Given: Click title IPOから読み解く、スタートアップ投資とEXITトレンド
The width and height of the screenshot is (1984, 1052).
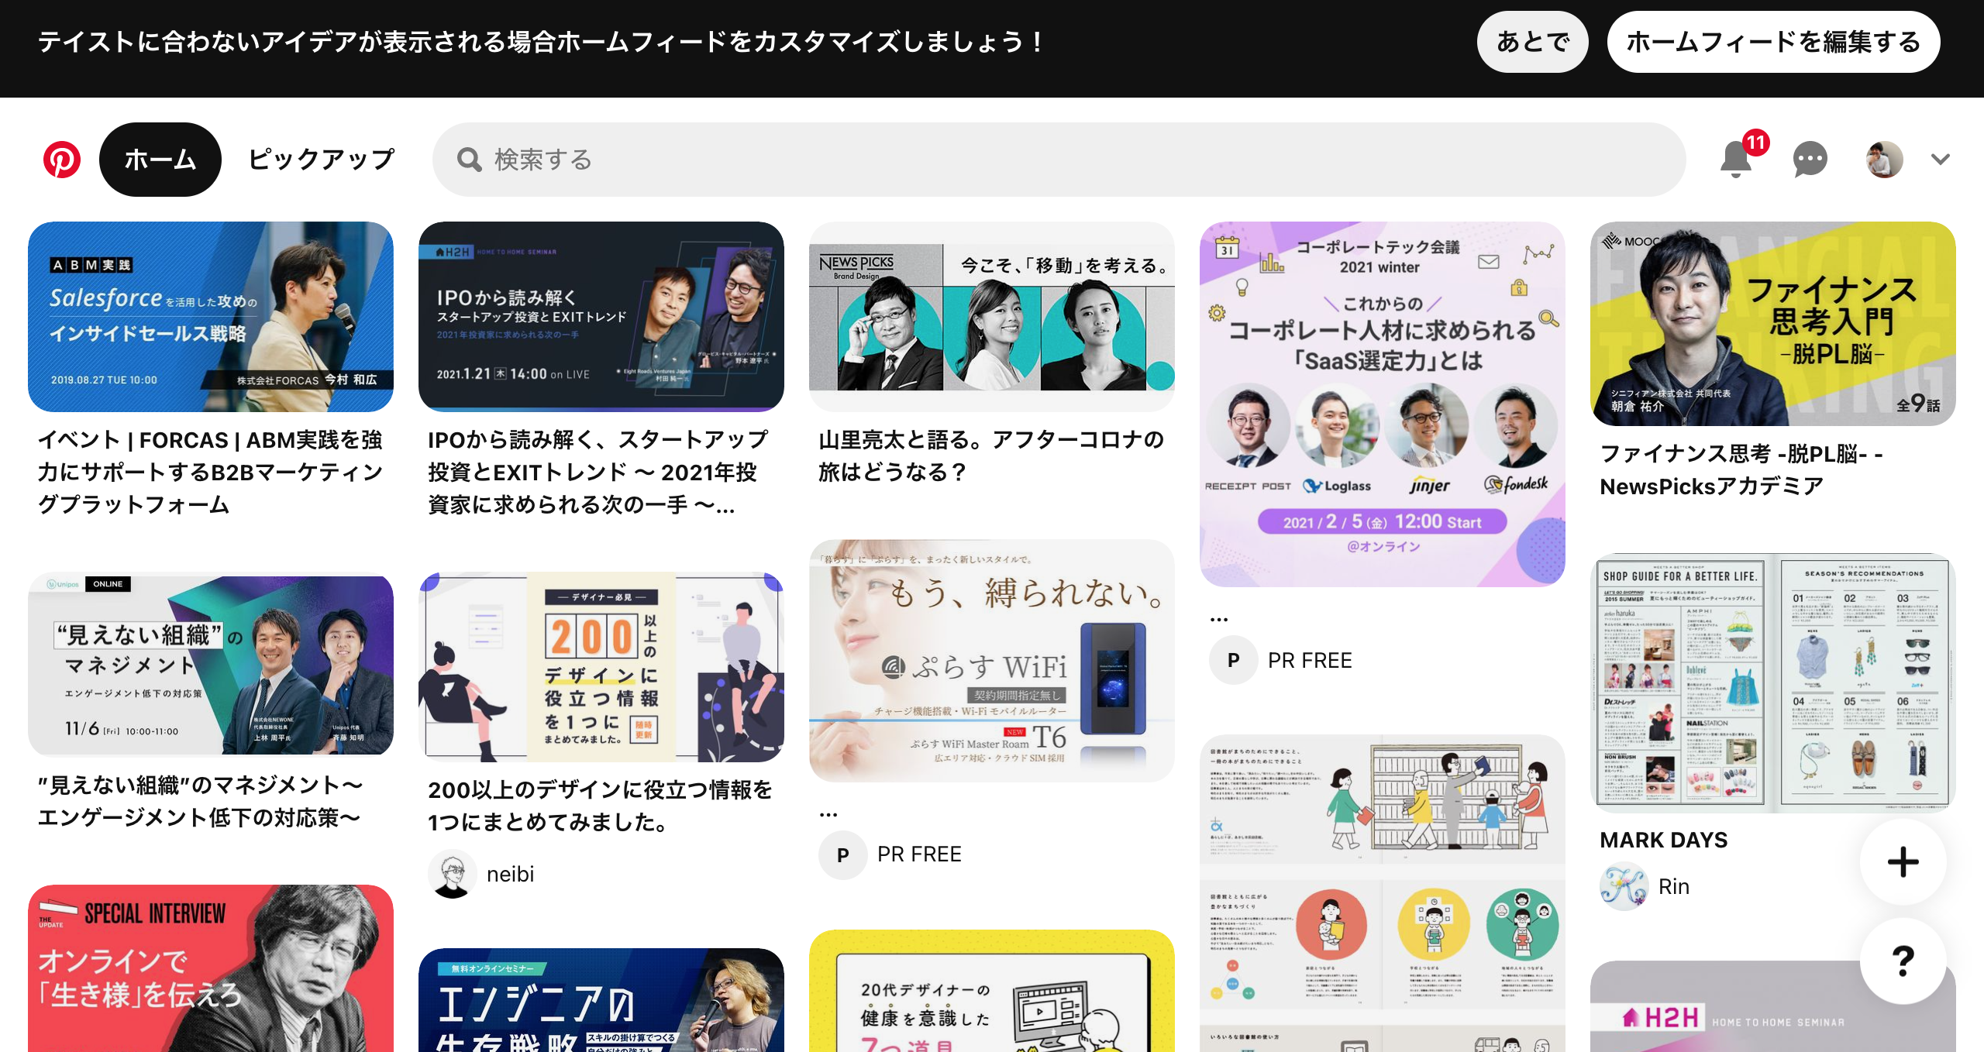Looking at the screenshot, I should (x=598, y=472).
